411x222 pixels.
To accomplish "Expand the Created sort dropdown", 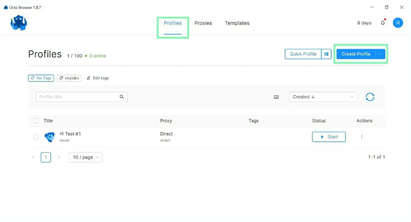I will point(323,97).
